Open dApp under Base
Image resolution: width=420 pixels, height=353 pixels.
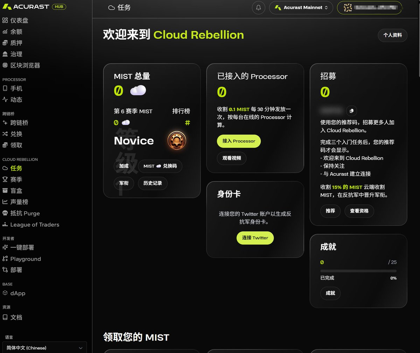(14, 293)
